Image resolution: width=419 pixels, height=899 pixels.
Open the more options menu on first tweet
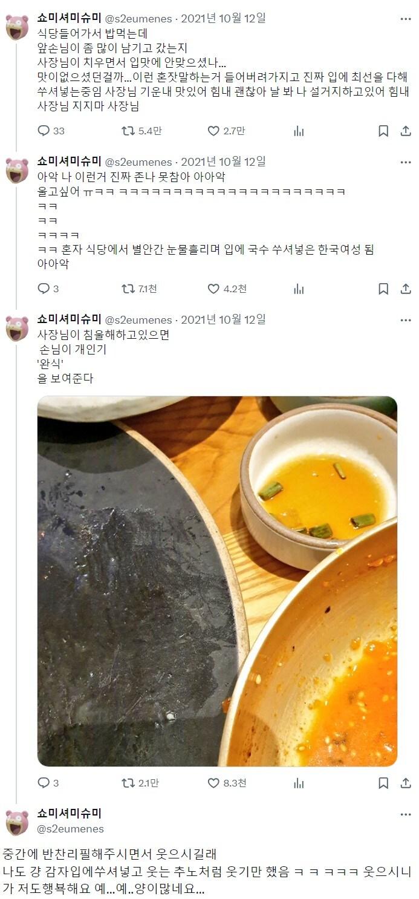tap(406, 18)
